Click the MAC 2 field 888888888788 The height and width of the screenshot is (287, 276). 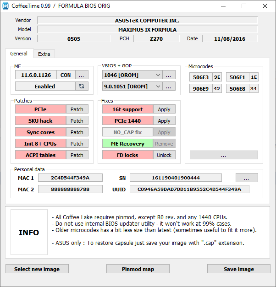point(70,189)
